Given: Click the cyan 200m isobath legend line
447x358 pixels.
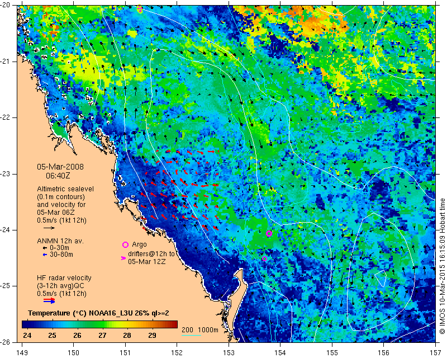Looking at the screenshot, I should 191,335.
